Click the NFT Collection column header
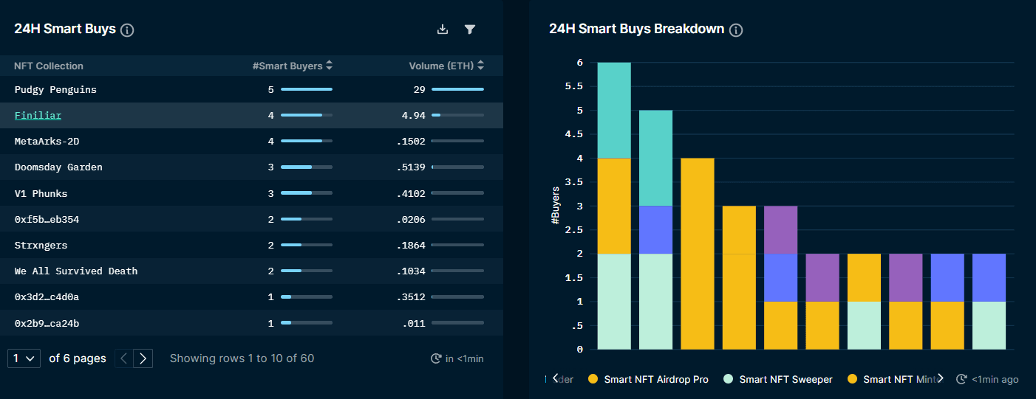This screenshot has height=399, width=1036. pos(49,66)
